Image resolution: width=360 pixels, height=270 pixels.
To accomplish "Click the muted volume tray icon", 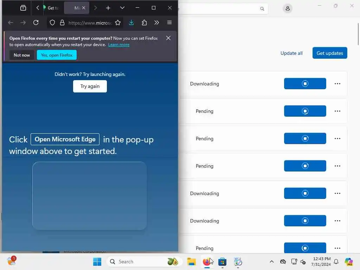I will pyautogui.click(x=303, y=262).
